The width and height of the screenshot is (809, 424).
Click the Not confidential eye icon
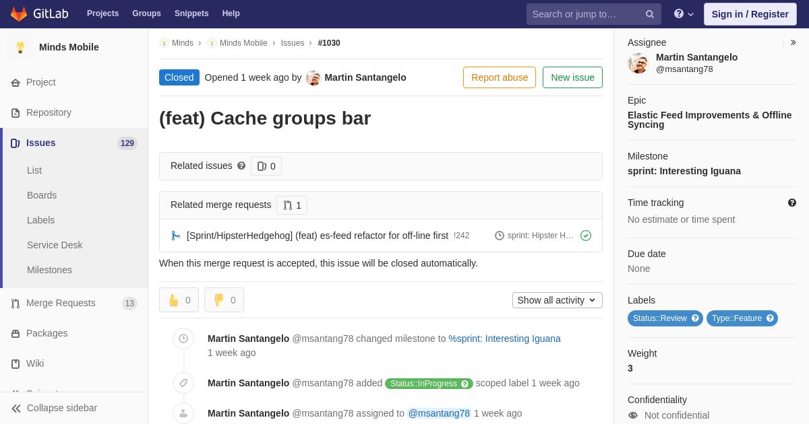632,415
